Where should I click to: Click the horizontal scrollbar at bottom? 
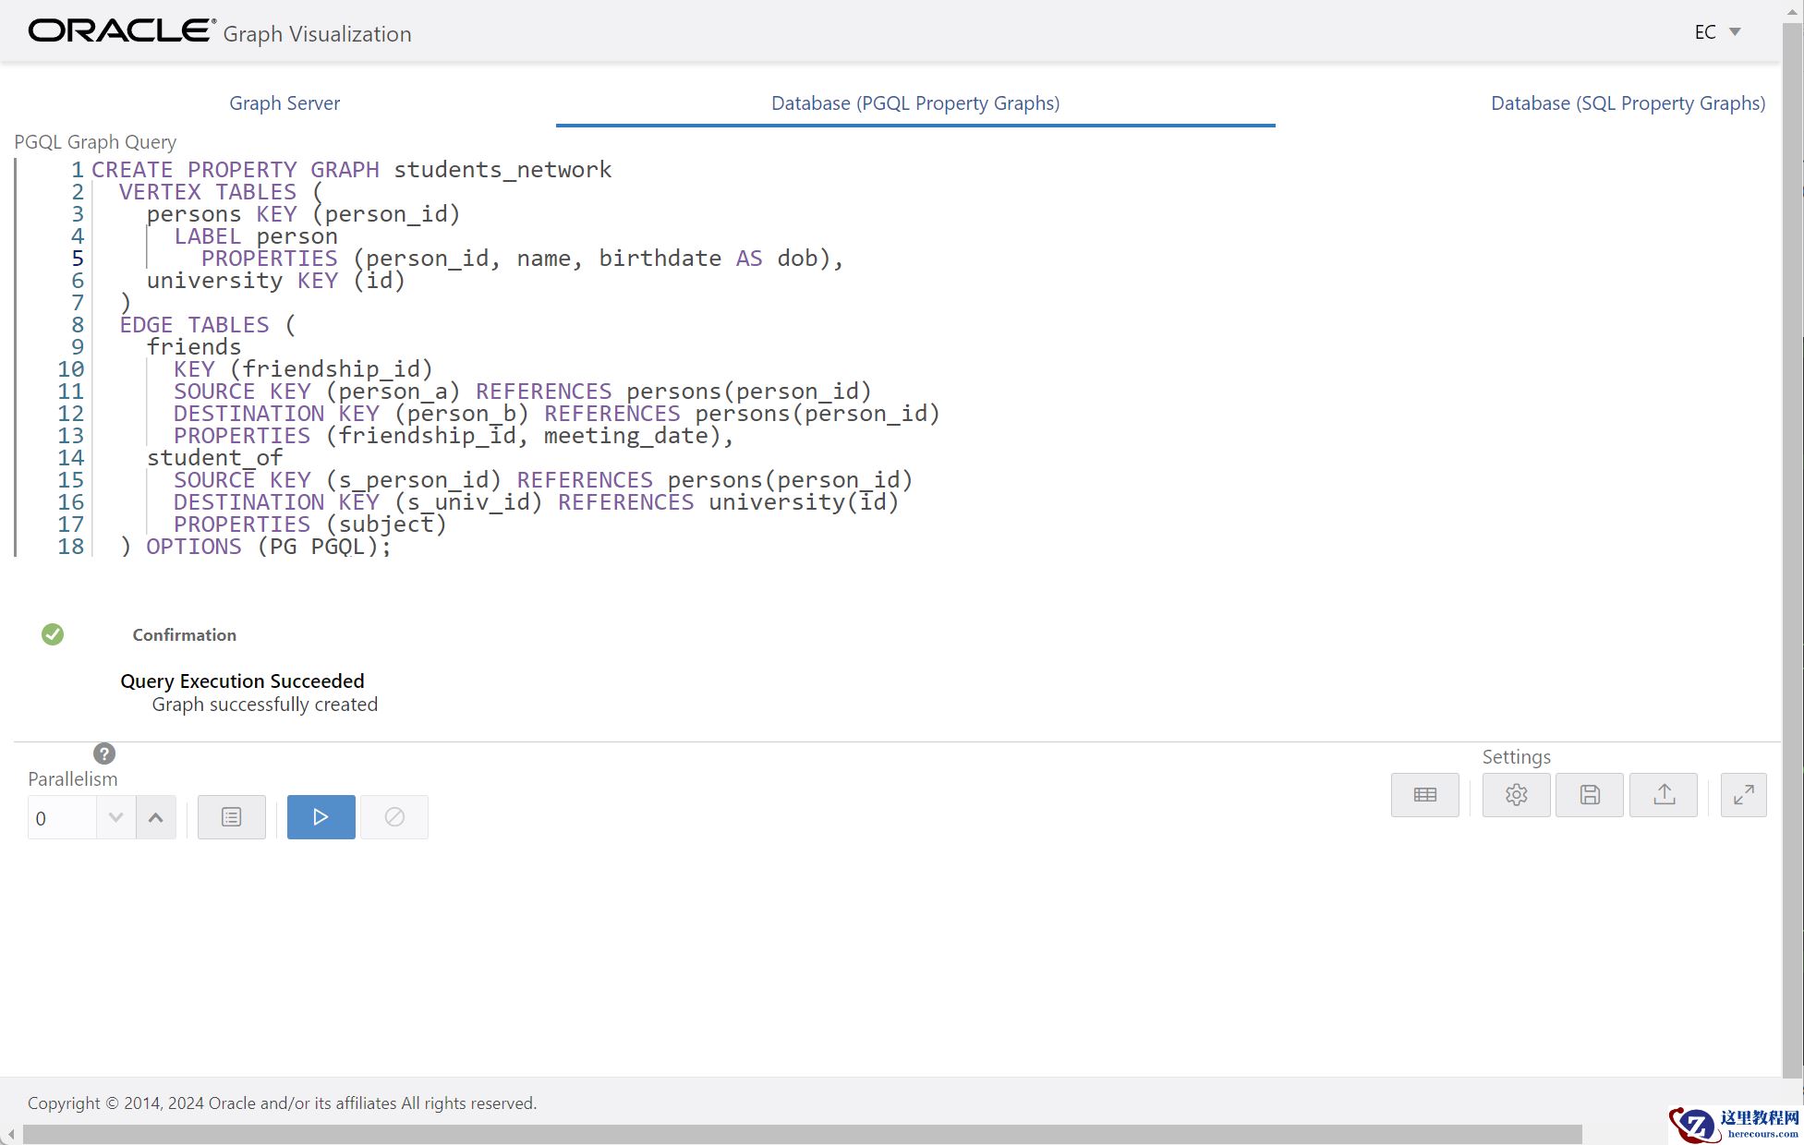click(802, 1133)
